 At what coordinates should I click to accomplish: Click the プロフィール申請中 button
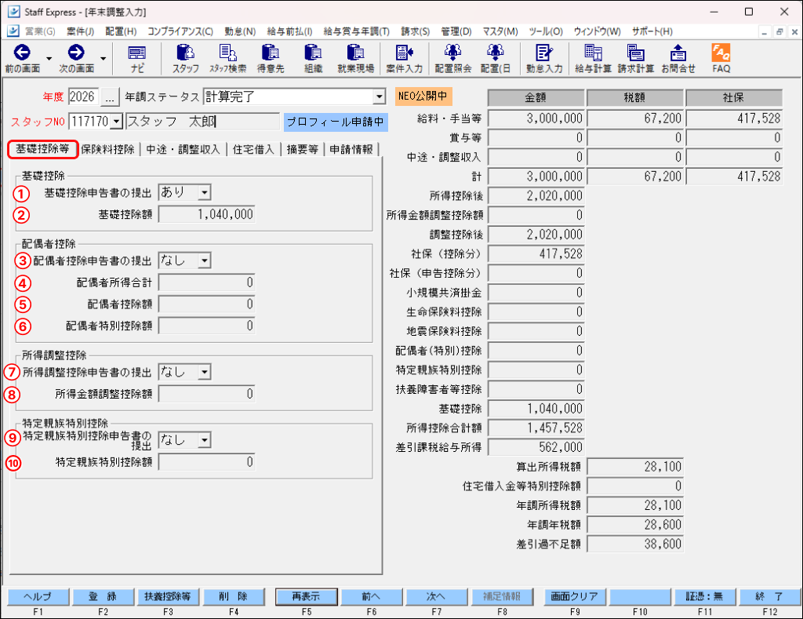336,122
